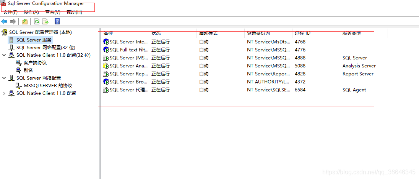Screen dimensions: 419x179
Task: Click NT AUTHORITY\L... login account
Action: tap(268, 82)
